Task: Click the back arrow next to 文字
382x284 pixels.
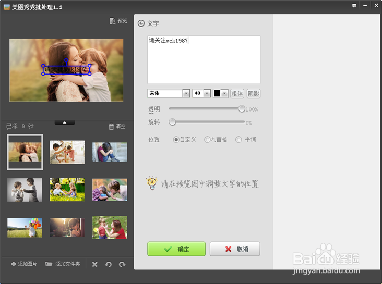Action: click(141, 23)
